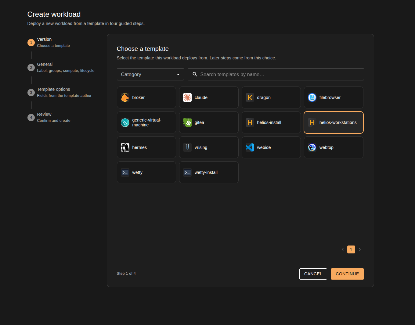
Task: Click the 'Step 1 of 4' text
Action: (x=126, y=274)
